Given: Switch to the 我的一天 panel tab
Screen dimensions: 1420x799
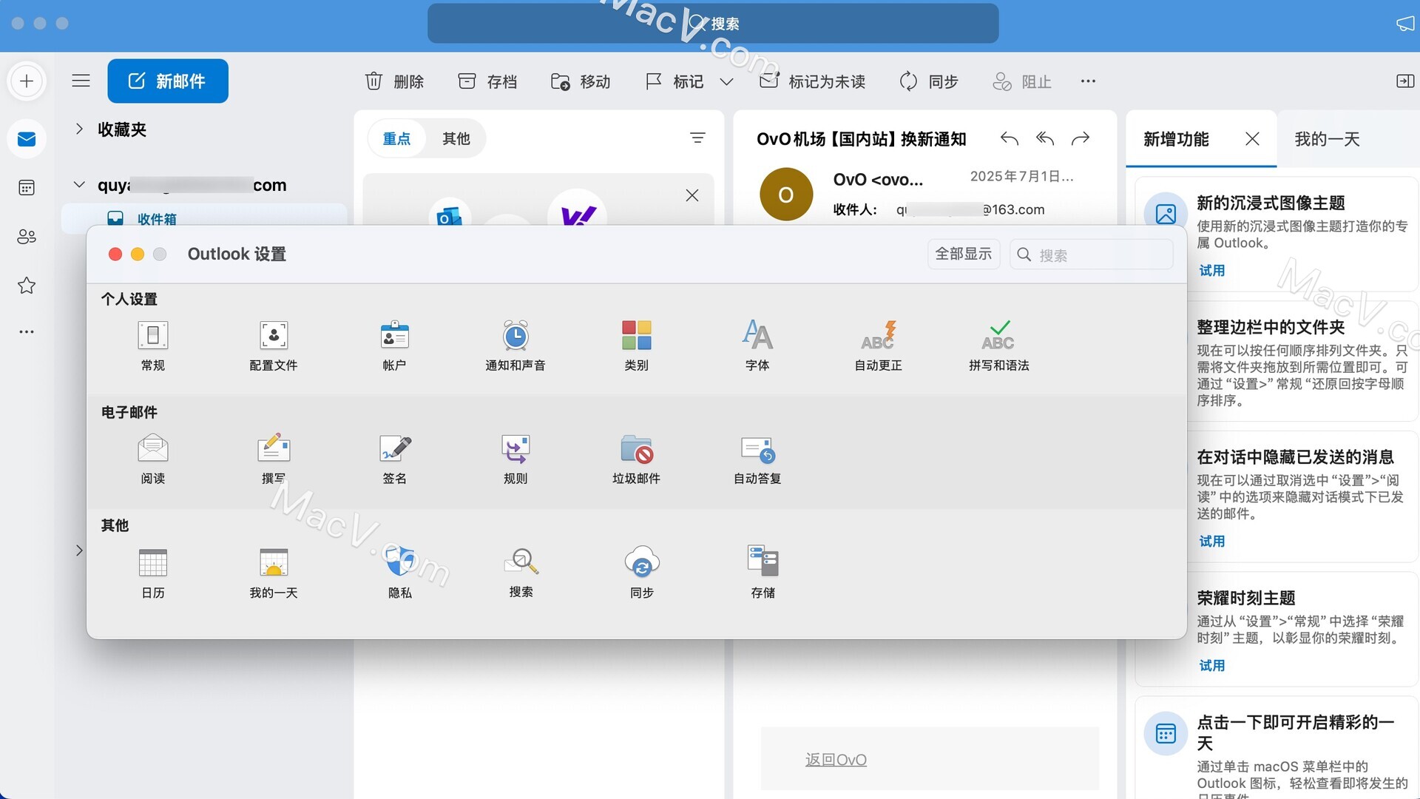Looking at the screenshot, I should click(x=1327, y=138).
